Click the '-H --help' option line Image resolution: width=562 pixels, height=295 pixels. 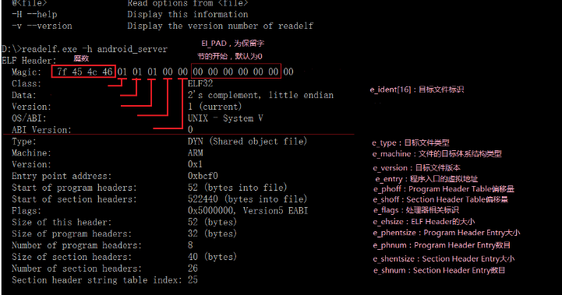(x=129, y=14)
